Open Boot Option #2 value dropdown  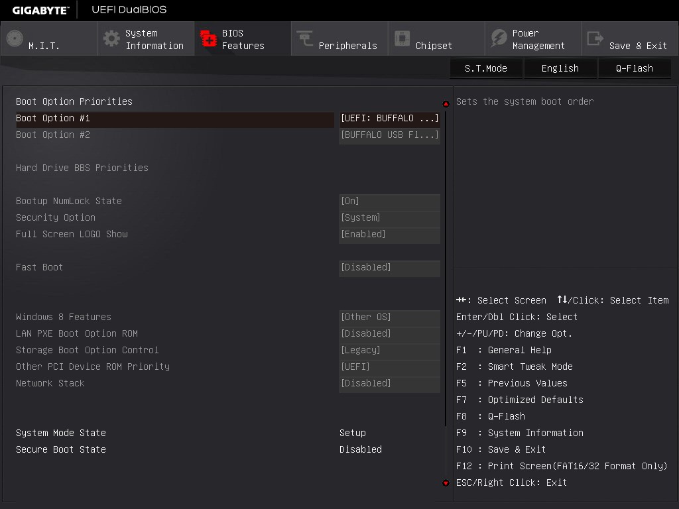click(390, 135)
